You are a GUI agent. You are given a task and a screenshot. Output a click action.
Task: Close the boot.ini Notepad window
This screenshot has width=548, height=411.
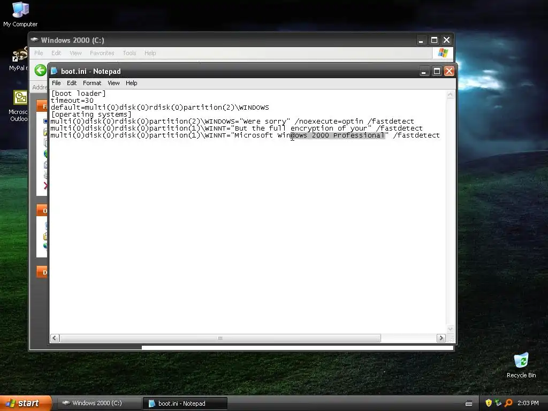[449, 71]
